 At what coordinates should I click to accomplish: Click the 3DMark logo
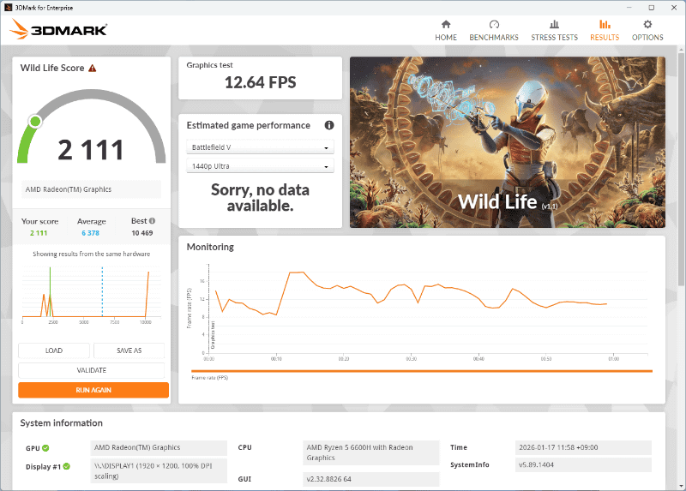(x=58, y=29)
